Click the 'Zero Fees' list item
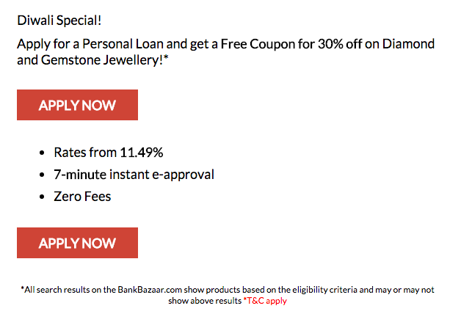 click(x=82, y=197)
